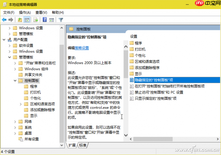Expand Windows 设置 under 用户配置
Viewport: 221px width, 155px height.
pos(9,52)
